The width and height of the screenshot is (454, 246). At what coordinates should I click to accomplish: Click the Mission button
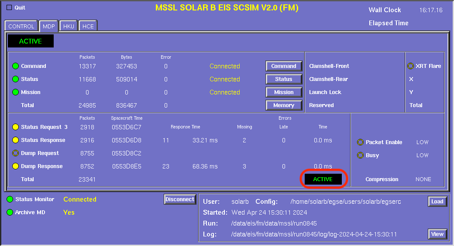pyautogui.click(x=284, y=92)
